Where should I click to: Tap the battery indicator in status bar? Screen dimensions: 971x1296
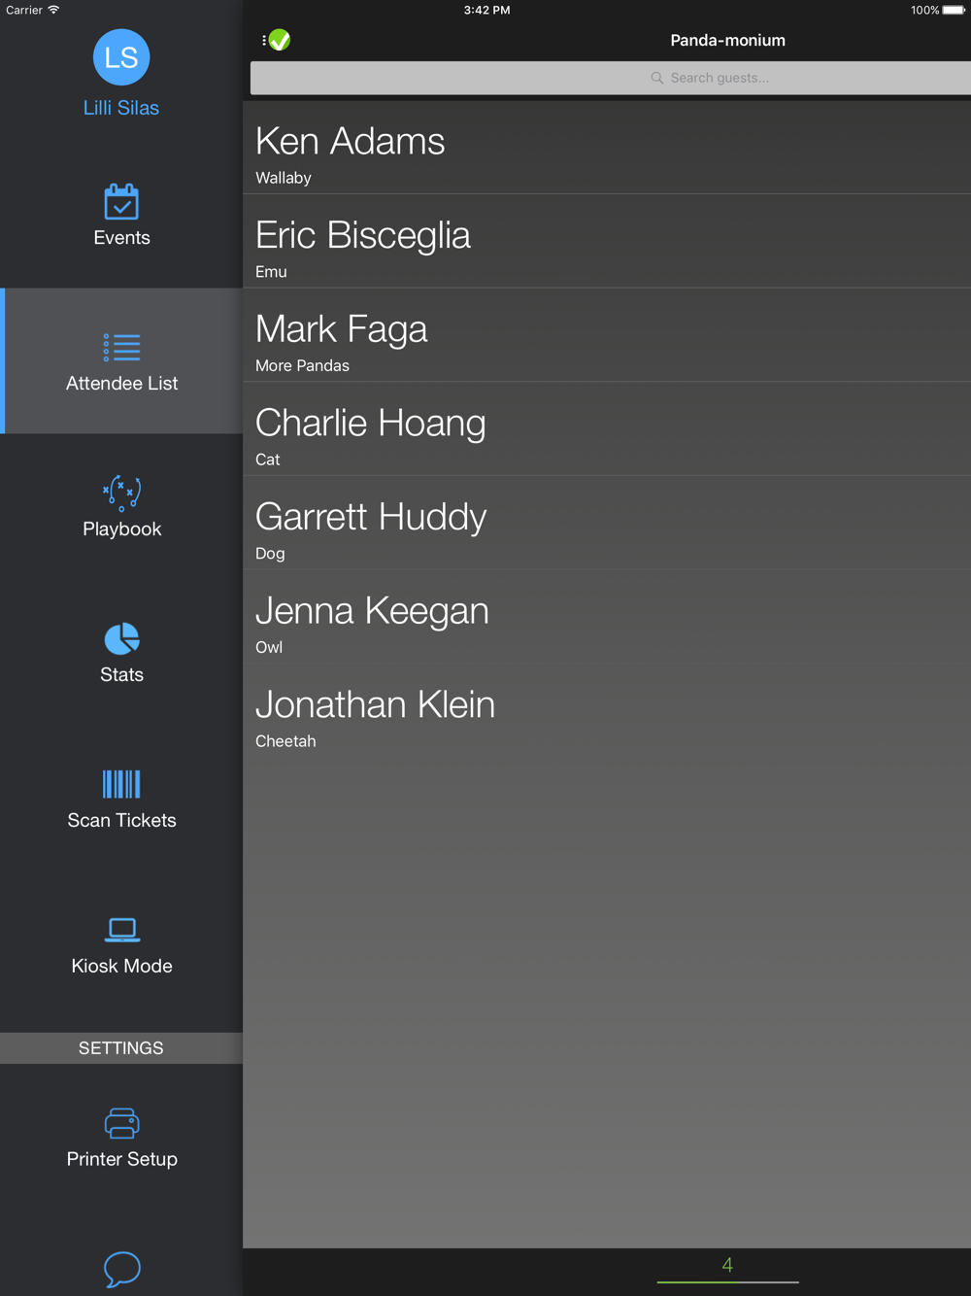(954, 10)
